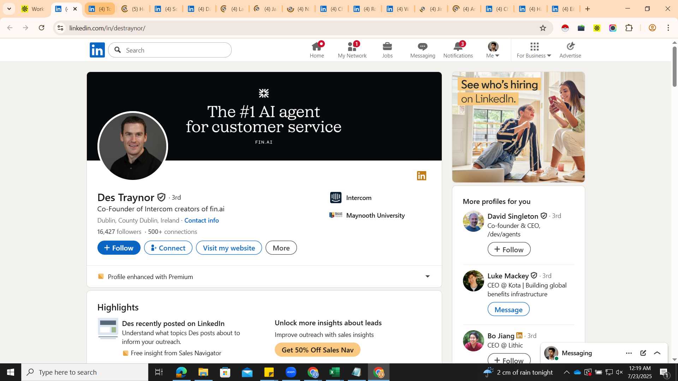Switch to the (4) La tab
The image size is (678, 381).
(232, 9)
